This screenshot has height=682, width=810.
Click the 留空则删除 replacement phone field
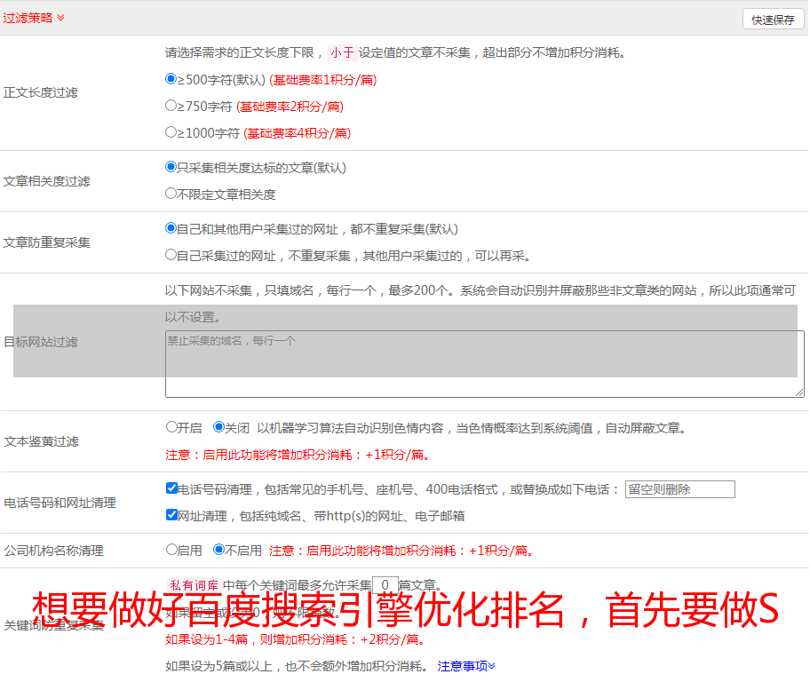pyautogui.click(x=679, y=489)
